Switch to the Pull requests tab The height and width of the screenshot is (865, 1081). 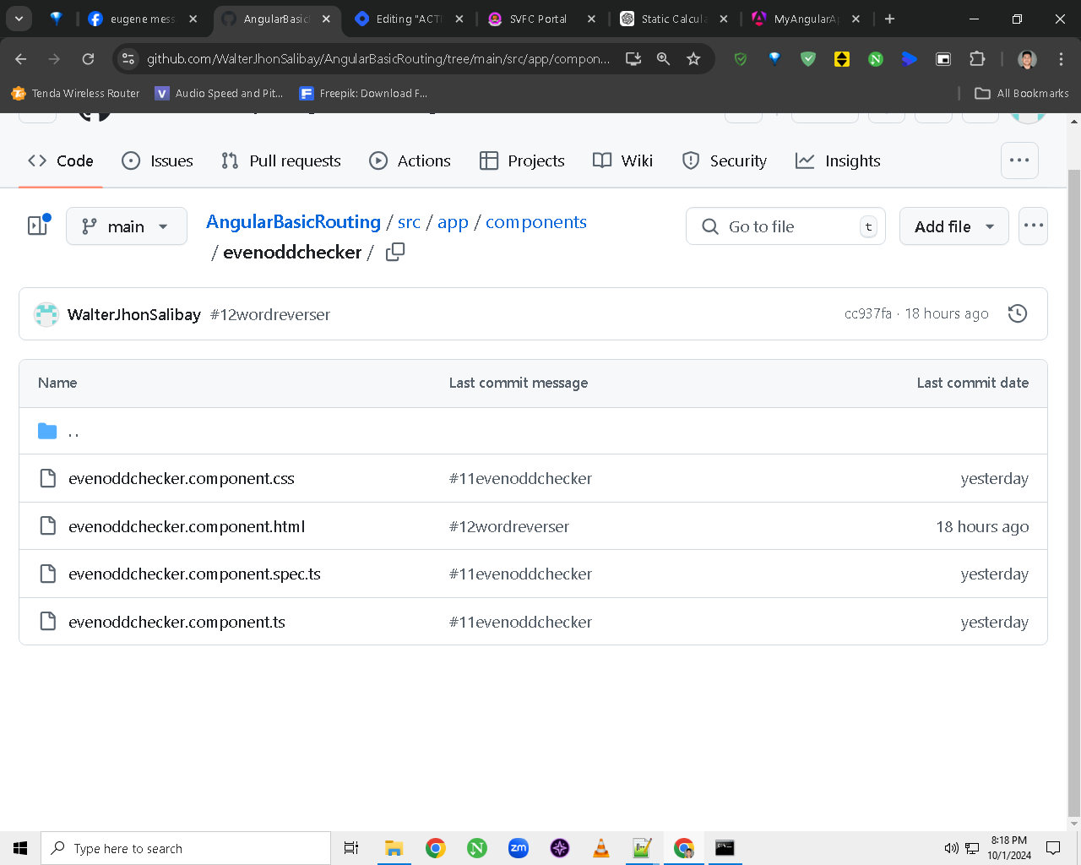[x=281, y=160]
